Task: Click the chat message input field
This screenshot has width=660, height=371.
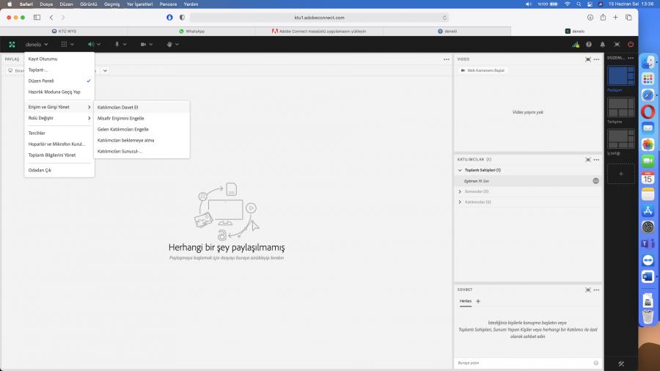Action: click(x=524, y=363)
